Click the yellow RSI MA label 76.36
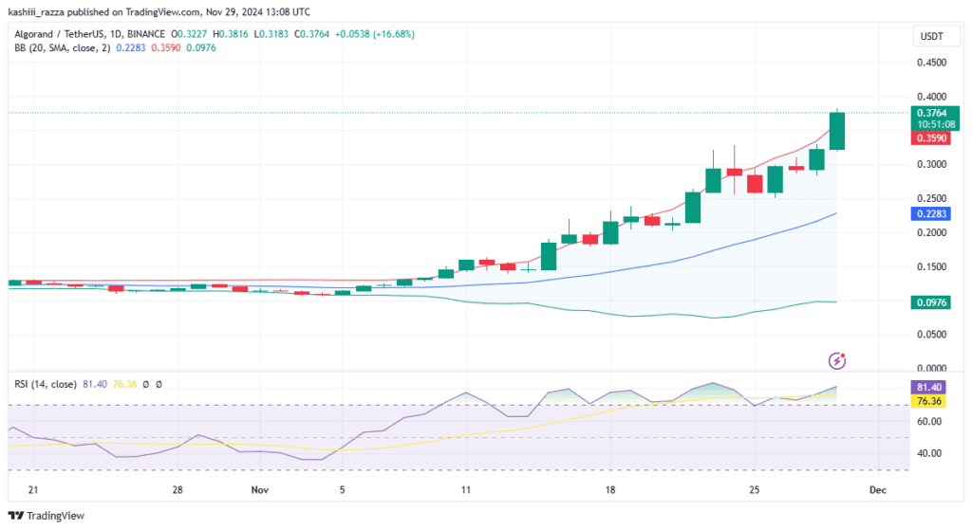This screenshot has height=530, width=972. pos(928,401)
